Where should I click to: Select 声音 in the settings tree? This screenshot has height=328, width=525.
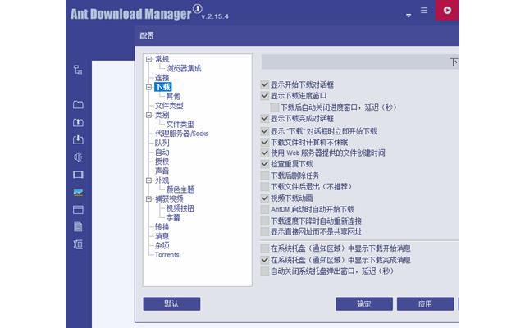tap(162, 171)
